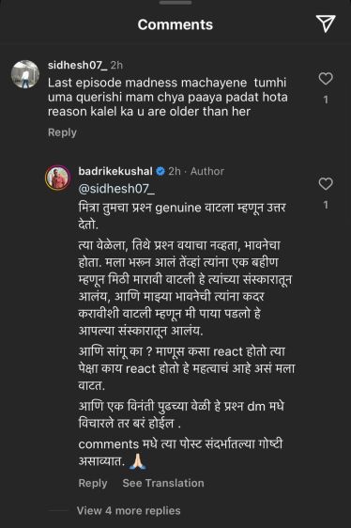Screen dimensions: 351x528
Task: Tap the Author label beside badrikekushal
Action: [x=207, y=171]
